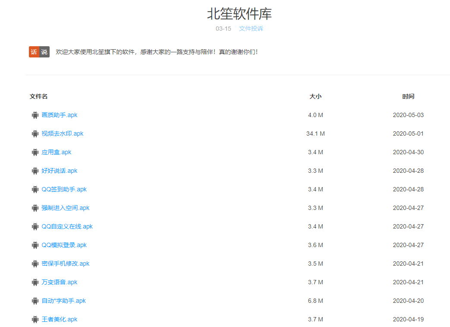450x327 pixels.
Task: Click the 文件名 column header
Action: pos(38,97)
